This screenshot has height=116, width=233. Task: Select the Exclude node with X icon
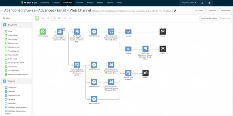pyautogui.click(x=128, y=49)
